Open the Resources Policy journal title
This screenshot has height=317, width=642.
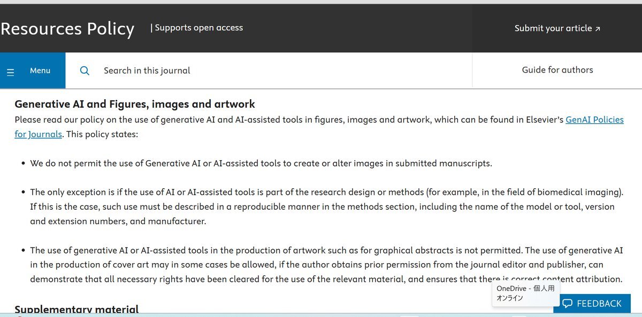coord(67,28)
